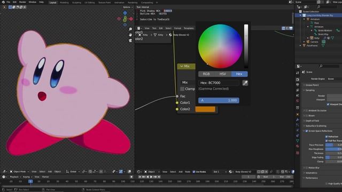Click the Color2 orange swatch
This screenshot has height=192, width=342.
205,109
